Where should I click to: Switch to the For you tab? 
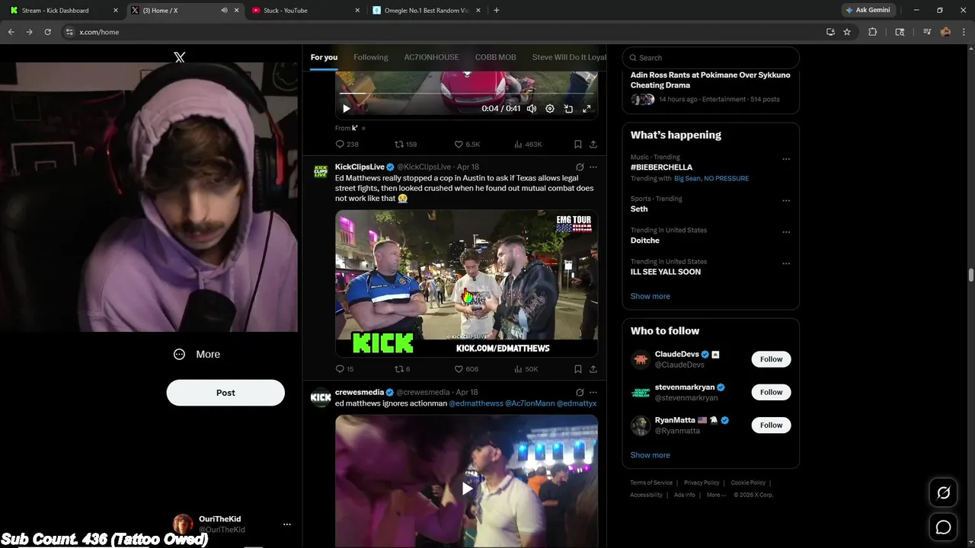coord(324,57)
